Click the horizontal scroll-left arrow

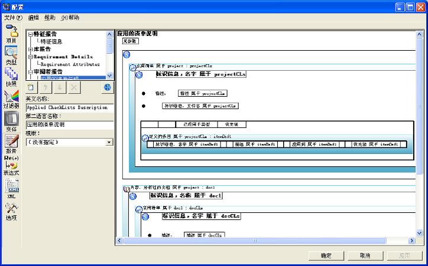(x=119, y=241)
